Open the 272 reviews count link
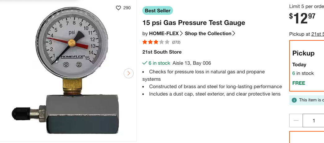Screen dimensions: 324x143 176,42
